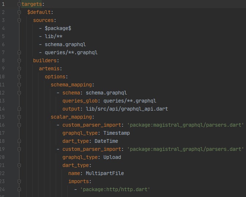Click the 'options' key

pyautogui.click(x=55, y=77)
